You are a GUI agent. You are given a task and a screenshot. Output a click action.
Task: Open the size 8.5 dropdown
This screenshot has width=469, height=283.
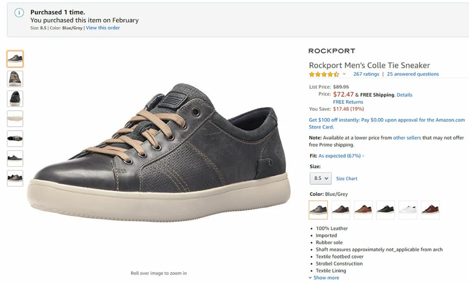click(x=321, y=178)
